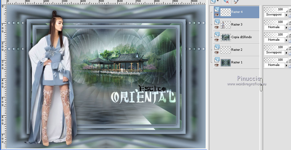
Task: Click the Delete Layer icon
Action: coord(226,2)
